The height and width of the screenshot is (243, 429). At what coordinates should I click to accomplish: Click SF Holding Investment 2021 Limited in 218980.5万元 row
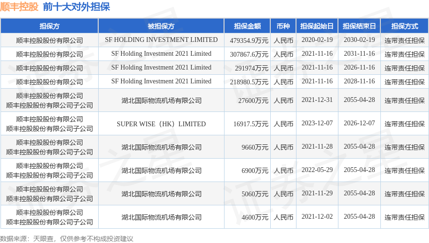[161, 81]
